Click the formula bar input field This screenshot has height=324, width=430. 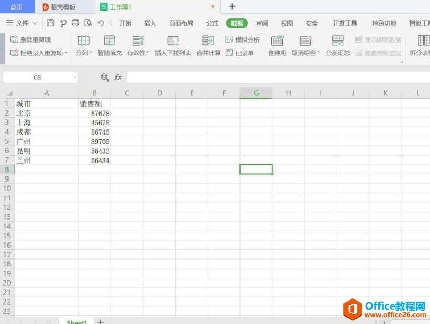click(x=278, y=77)
